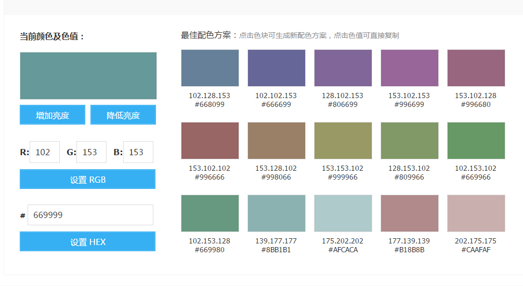Image resolution: width=523 pixels, height=286 pixels.
Task: Select the #CAAFAF light pink swatch
Action: click(x=476, y=213)
